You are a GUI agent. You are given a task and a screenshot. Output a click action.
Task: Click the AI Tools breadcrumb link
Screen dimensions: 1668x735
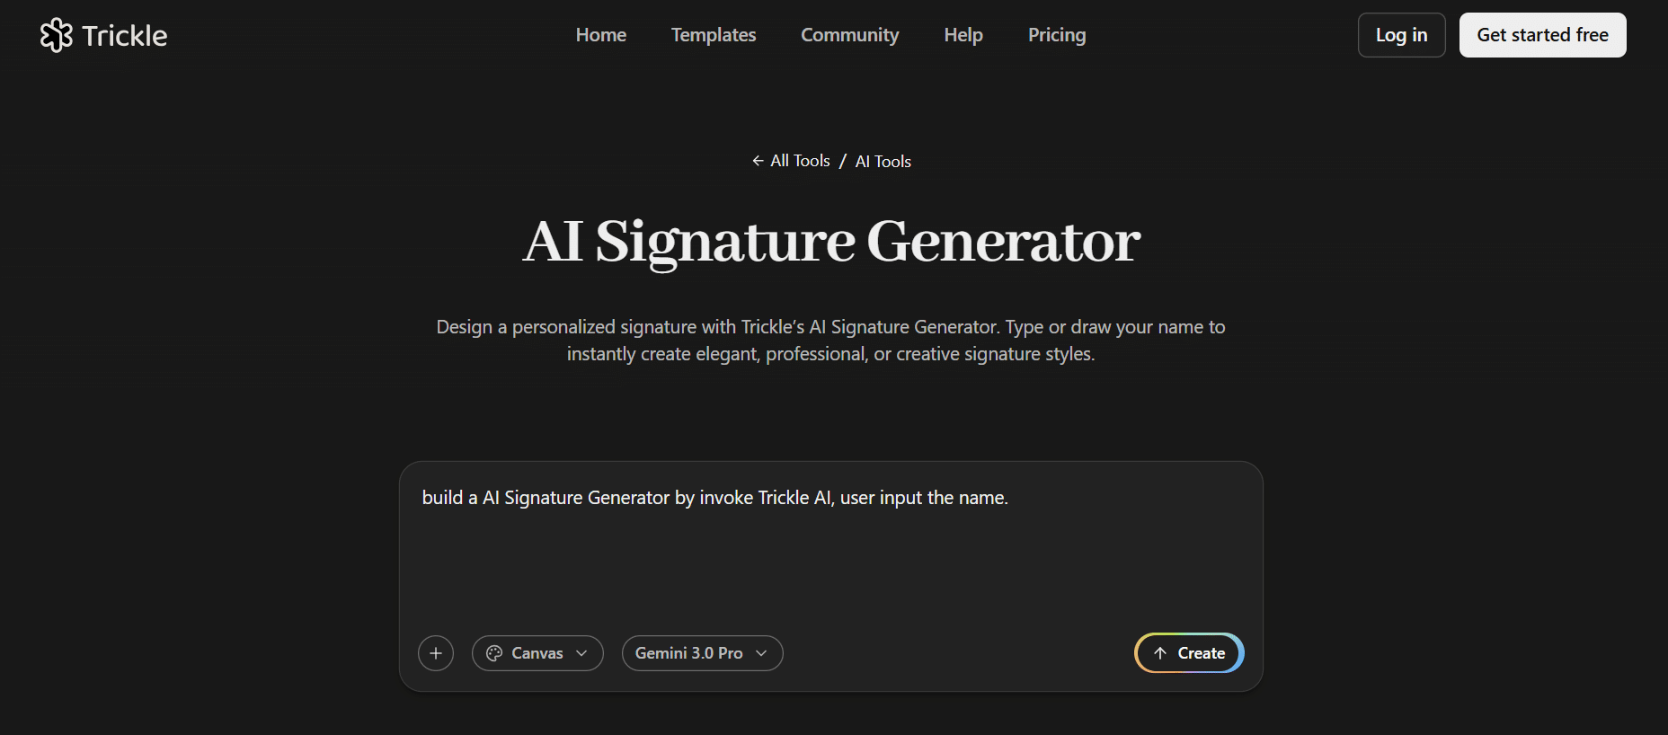(882, 161)
